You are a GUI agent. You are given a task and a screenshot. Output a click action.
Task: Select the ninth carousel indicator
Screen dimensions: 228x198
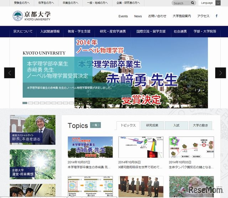[71, 103]
